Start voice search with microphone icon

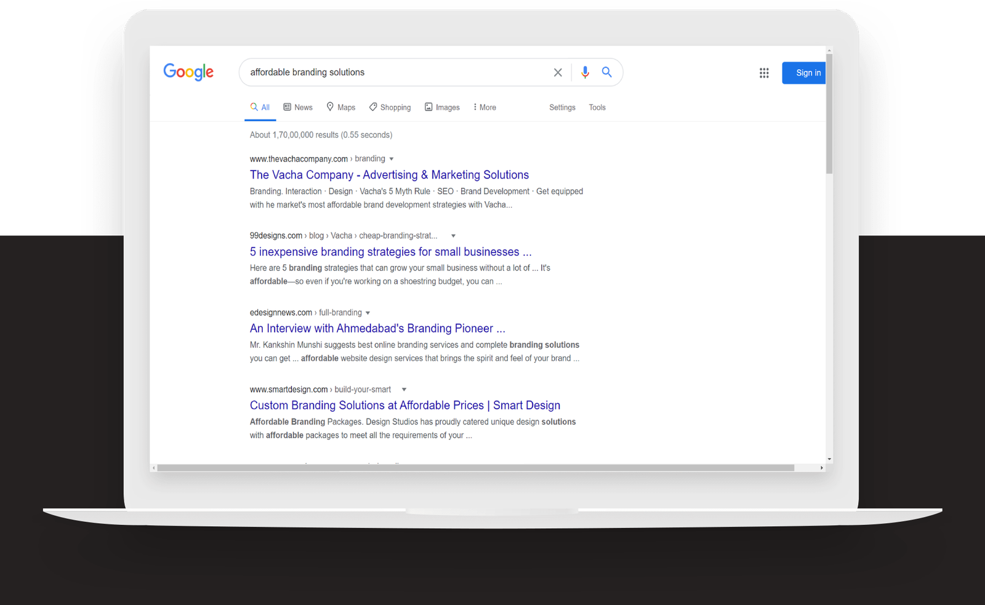[585, 73]
